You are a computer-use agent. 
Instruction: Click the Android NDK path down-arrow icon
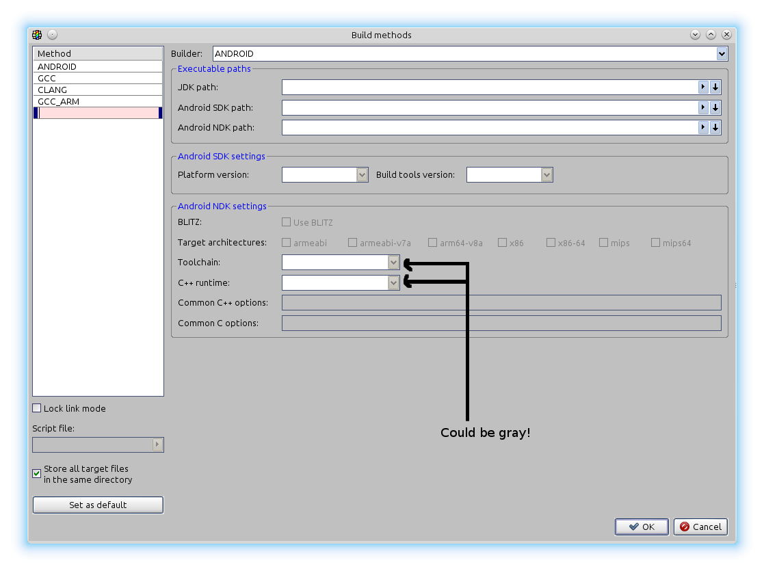pos(715,127)
